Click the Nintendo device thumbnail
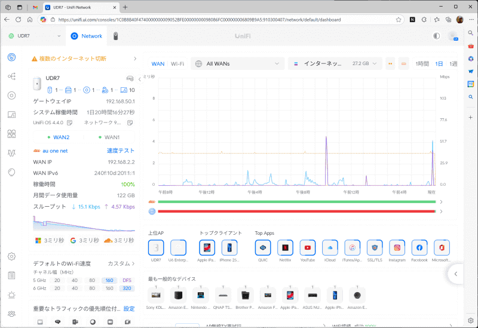The image size is (478, 328). [x=201, y=295]
